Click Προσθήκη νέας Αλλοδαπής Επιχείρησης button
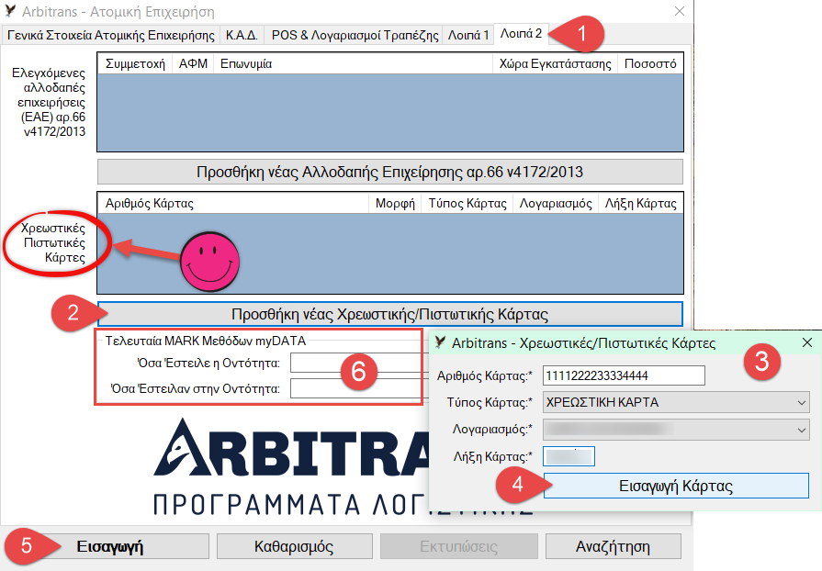Viewport: 822px width, 571px height. click(x=390, y=172)
